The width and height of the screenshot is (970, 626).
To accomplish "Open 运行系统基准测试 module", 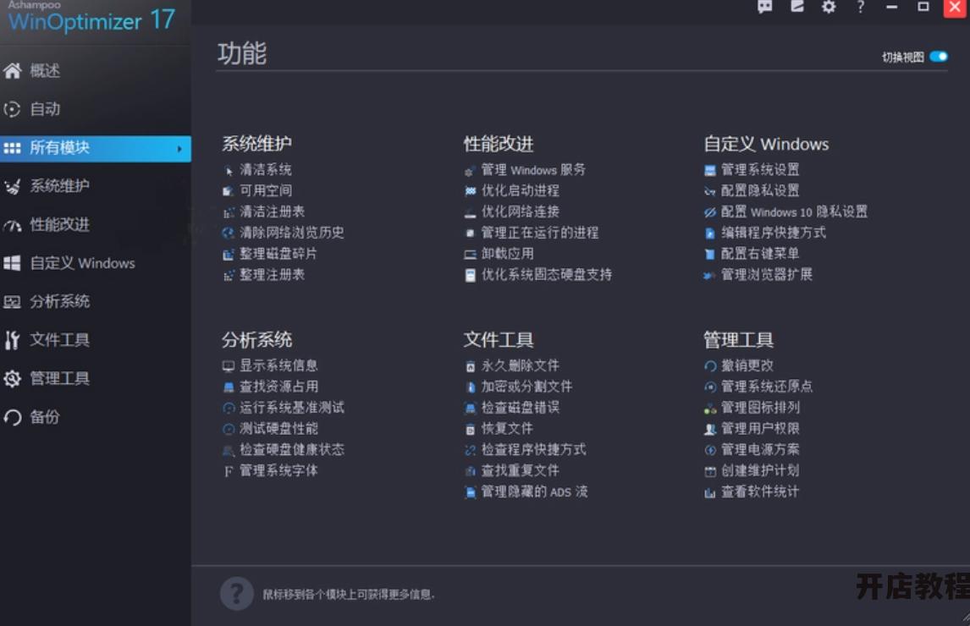I will pyautogui.click(x=292, y=408).
